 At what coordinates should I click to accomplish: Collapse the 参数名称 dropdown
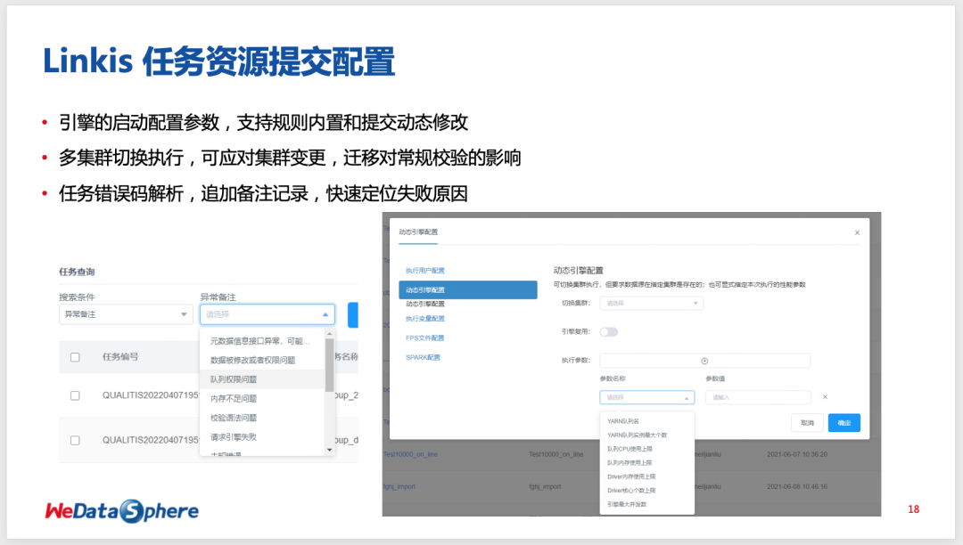click(x=646, y=397)
